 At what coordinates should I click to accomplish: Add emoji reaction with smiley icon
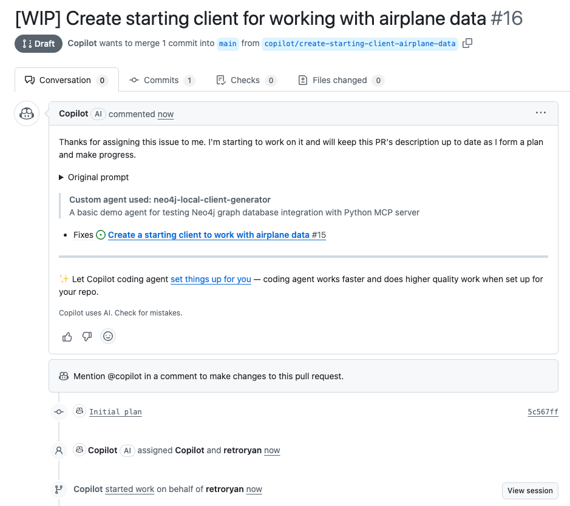pos(108,336)
